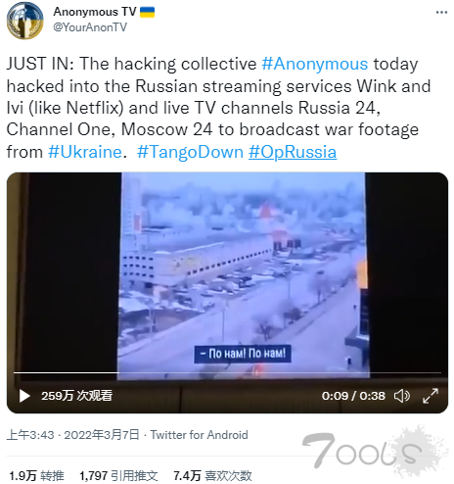Seek along the video progress bar
The height and width of the screenshot is (484, 454).
(227, 372)
